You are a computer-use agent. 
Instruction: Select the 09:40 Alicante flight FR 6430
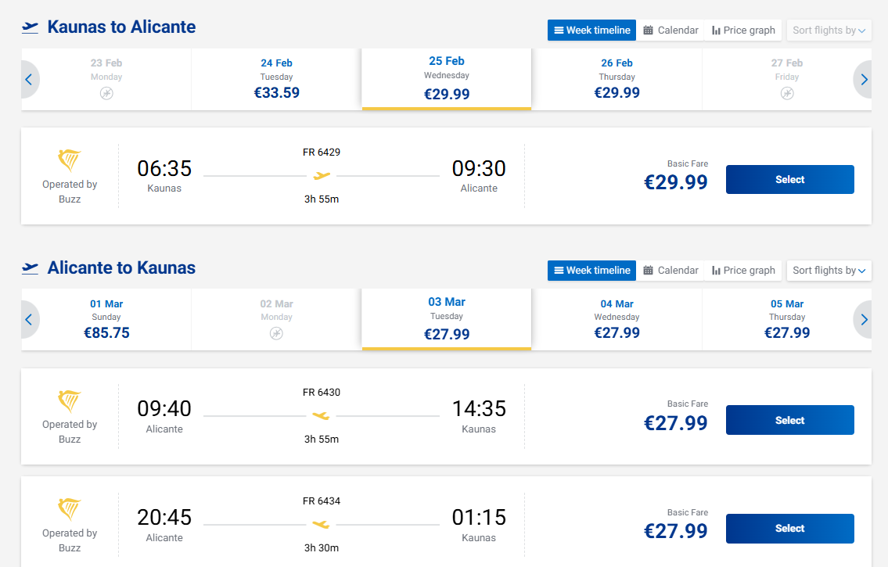tap(789, 420)
